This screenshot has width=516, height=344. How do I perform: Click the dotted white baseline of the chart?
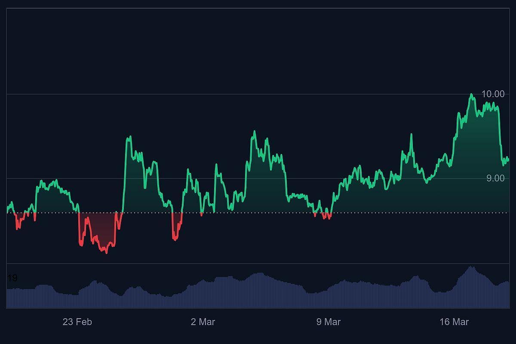point(258,212)
